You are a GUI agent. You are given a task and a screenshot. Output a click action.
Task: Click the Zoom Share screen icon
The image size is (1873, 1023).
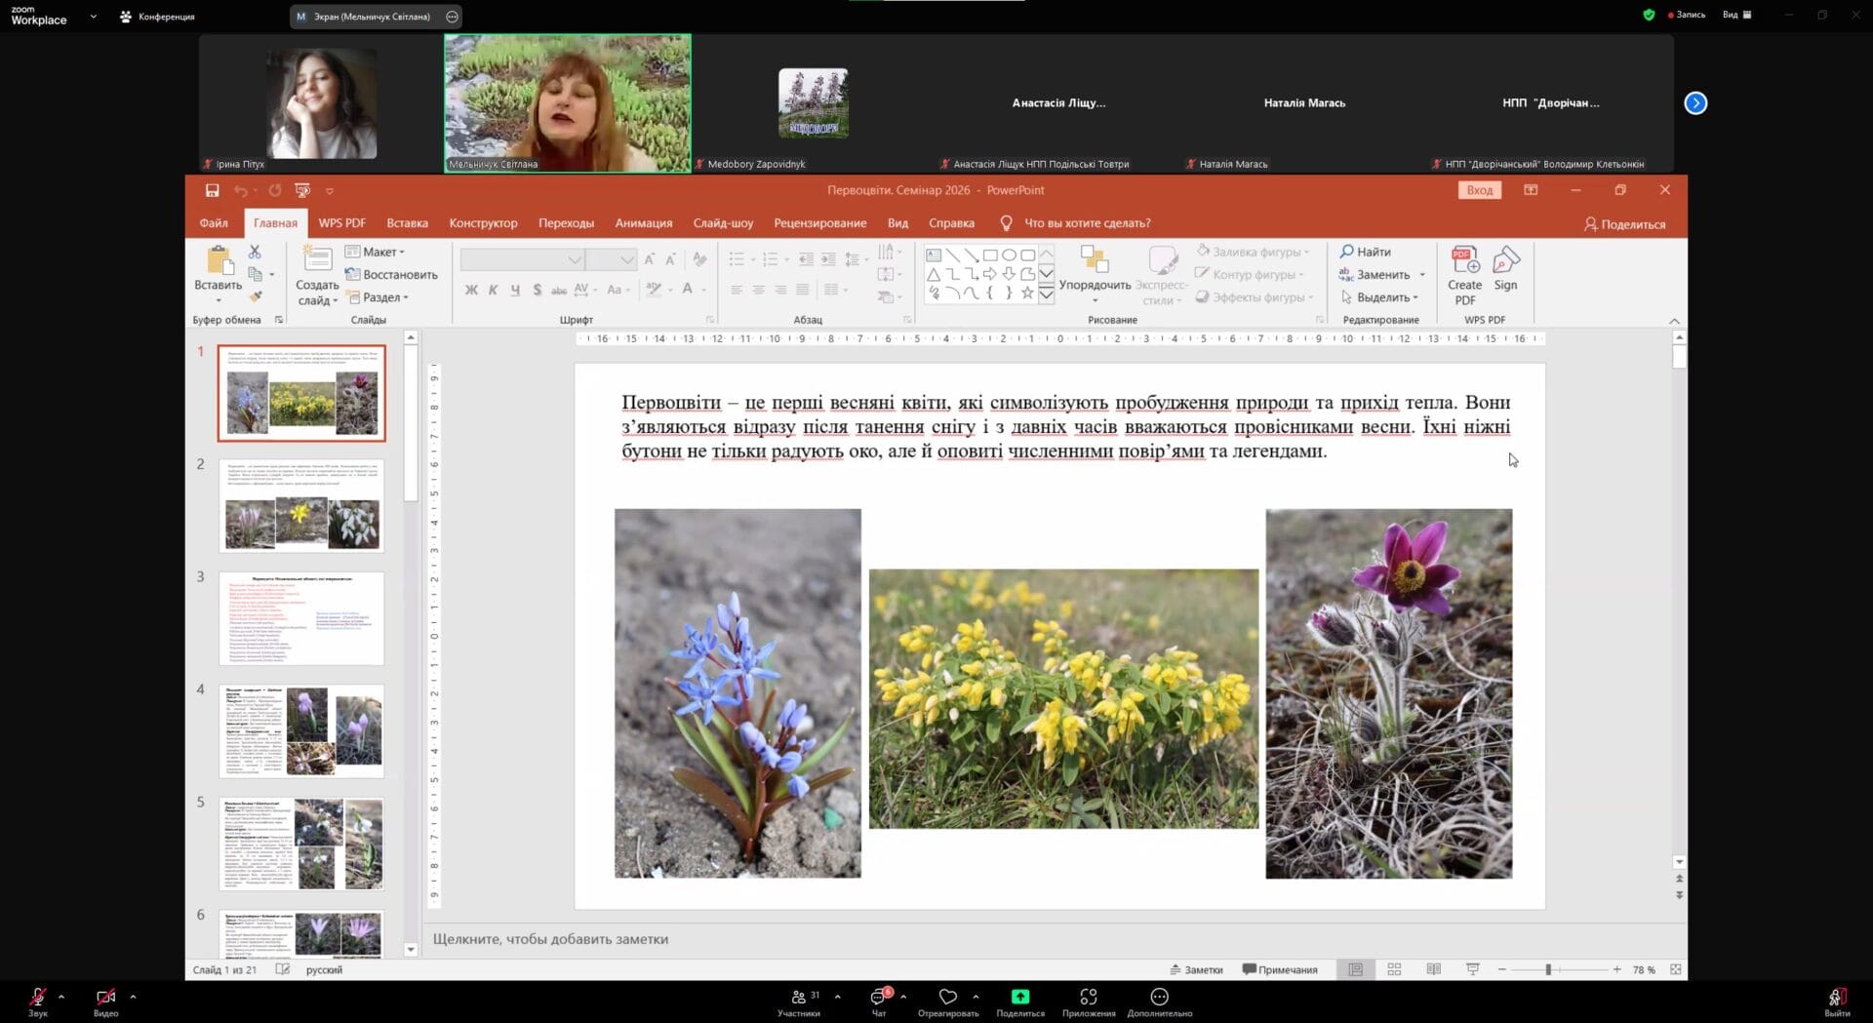[1019, 997]
